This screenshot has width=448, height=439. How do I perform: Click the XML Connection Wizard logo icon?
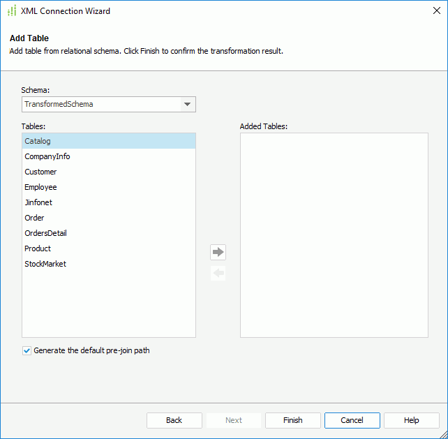point(12,11)
